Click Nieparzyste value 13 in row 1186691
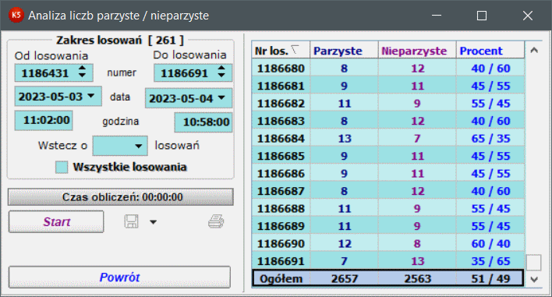The height and width of the screenshot is (297, 552). (x=418, y=261)
